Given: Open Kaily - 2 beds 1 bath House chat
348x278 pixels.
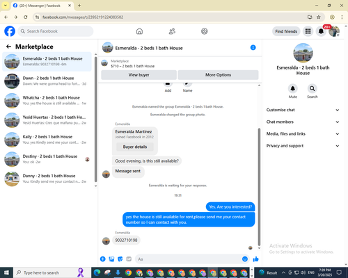Looking at the screenshot, I should tap(47, 140).
